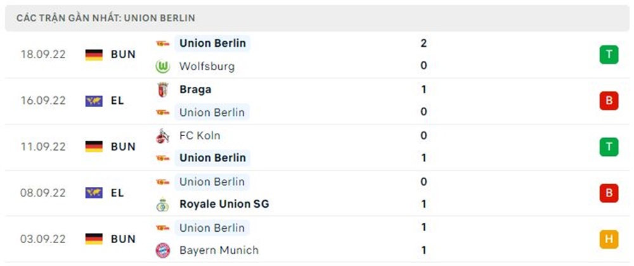Click the Bayern Munich club logo
This screenshot has height=266, width=634.
tap(163, 250)
